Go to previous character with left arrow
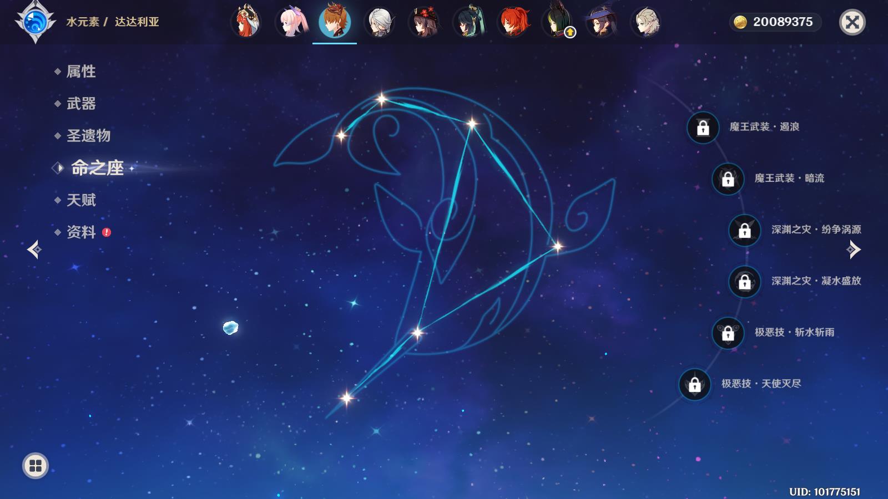Viewport: 888px width, 499px height. (34, 249)
